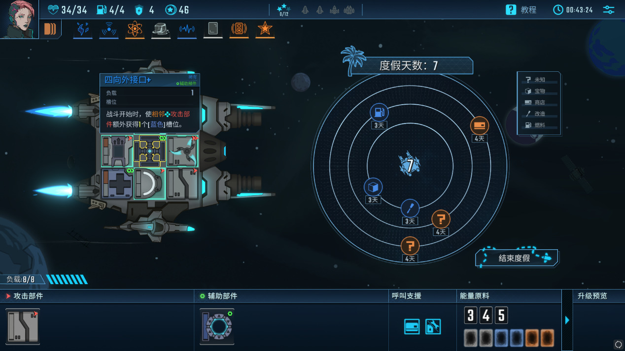Open the speaker skill icon
Image resolution: width=625 pixels, height=351 pixels.
click(x=239, y=29)
